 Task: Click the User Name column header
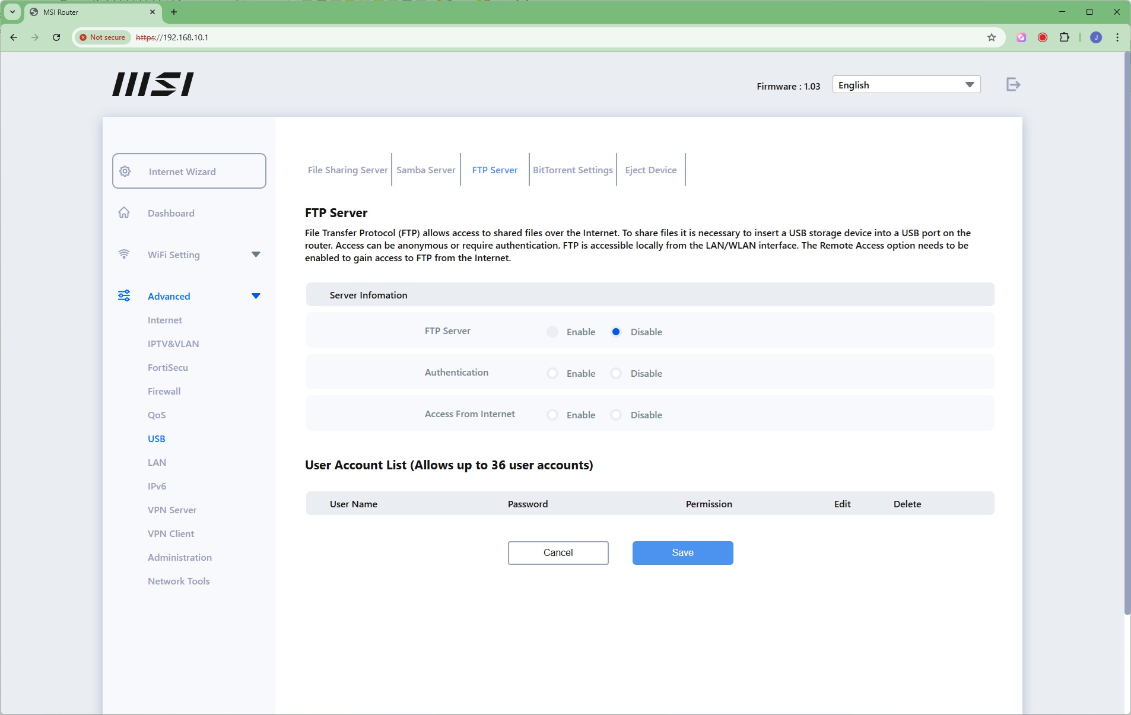click(354, 504)
